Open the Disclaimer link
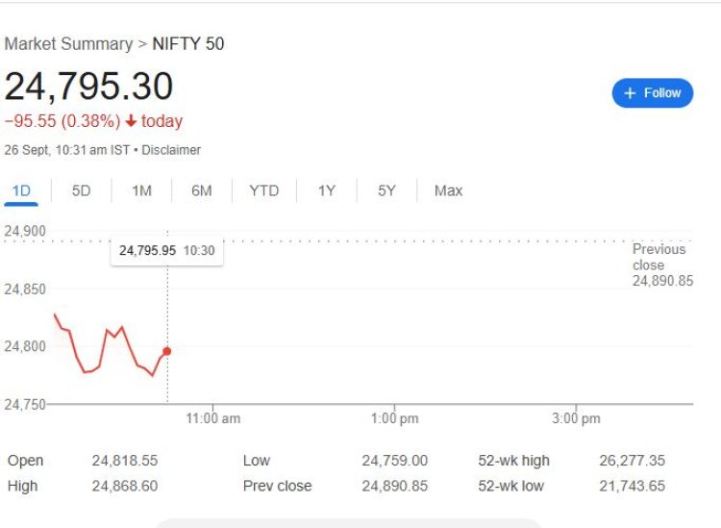Screen dimensions: 721x528 172,150
